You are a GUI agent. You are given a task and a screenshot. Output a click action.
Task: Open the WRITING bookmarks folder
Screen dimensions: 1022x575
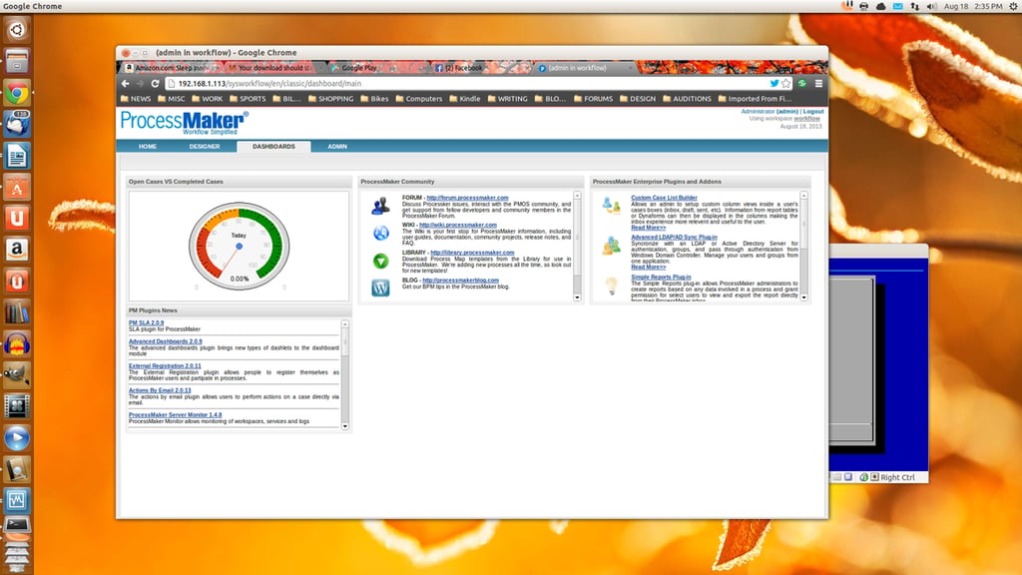pyautogui.click(x=507, y=99)
